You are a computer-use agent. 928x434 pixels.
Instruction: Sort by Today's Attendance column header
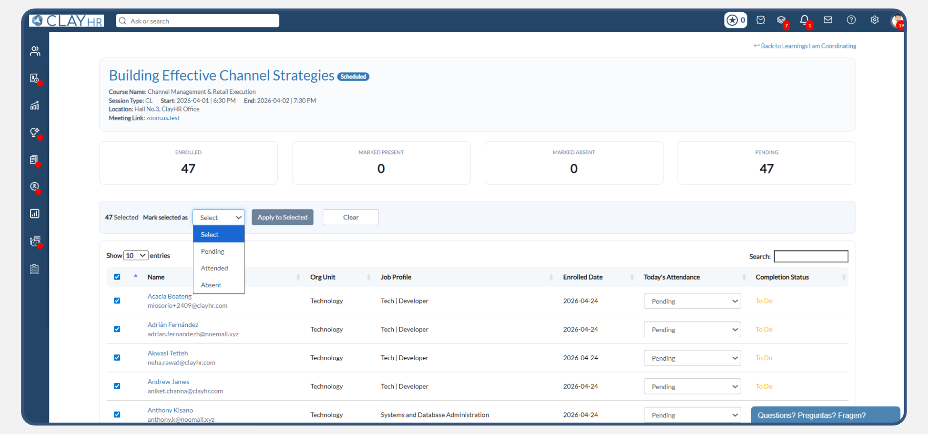[x=695, y=277]
